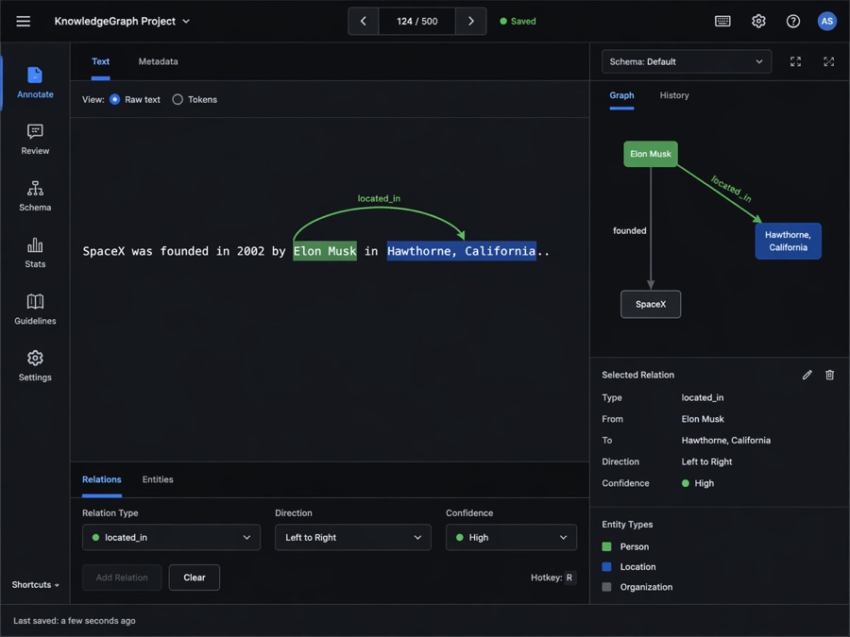Switch to the History tab
Screen dimensions: 850x637
673,95
